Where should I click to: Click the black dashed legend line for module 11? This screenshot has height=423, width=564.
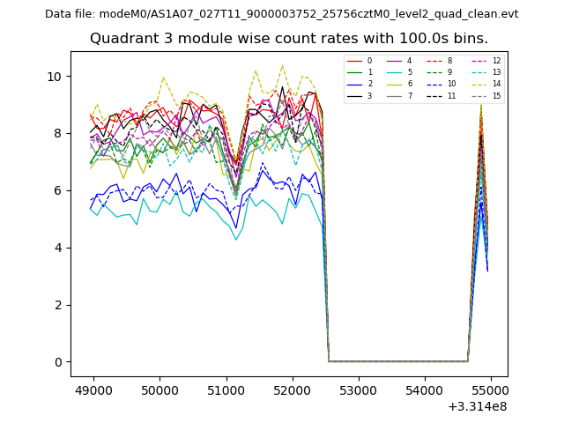pos(434,95)
